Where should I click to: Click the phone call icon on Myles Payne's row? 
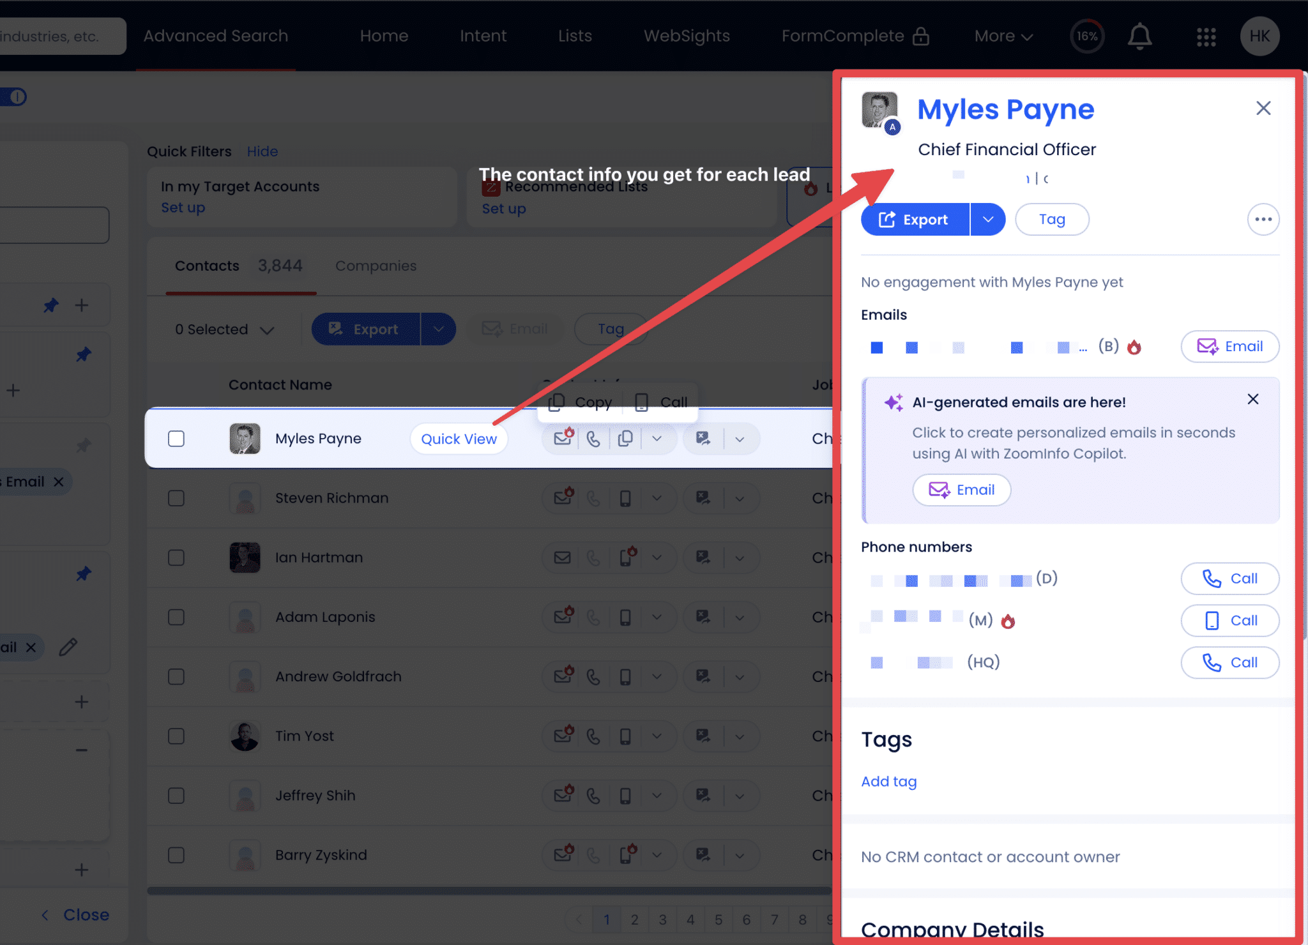[x=593, y=439]
